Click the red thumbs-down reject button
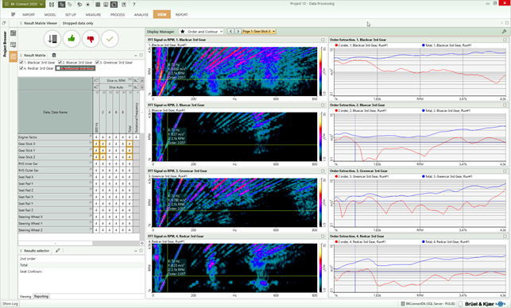Viewport: 511px width, 308px height. point(91,39)
